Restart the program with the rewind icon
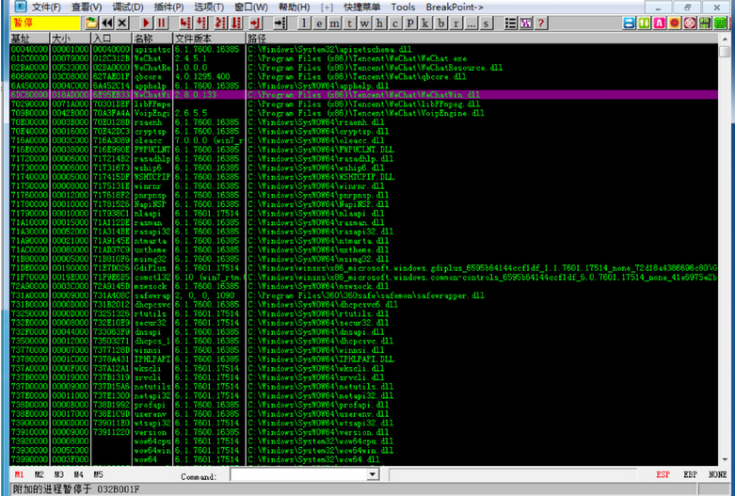 coord(107,23)
